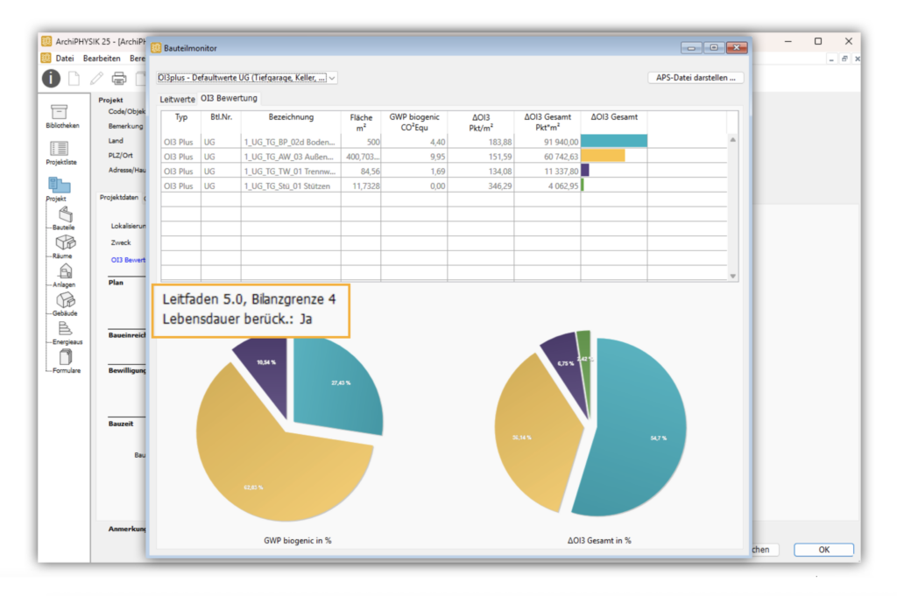Create a new document via toolbar icon
This screenshot has height=596, width=897.
coord(74,78)
